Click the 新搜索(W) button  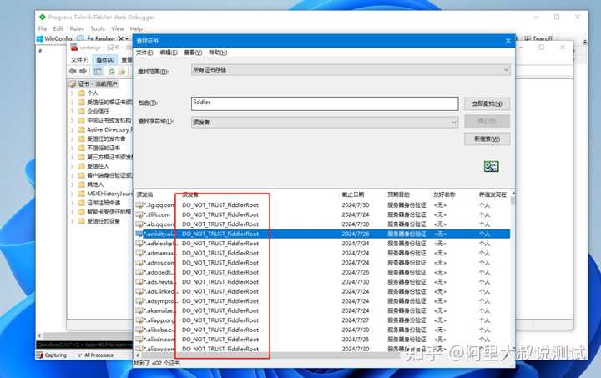click(487, 139)
